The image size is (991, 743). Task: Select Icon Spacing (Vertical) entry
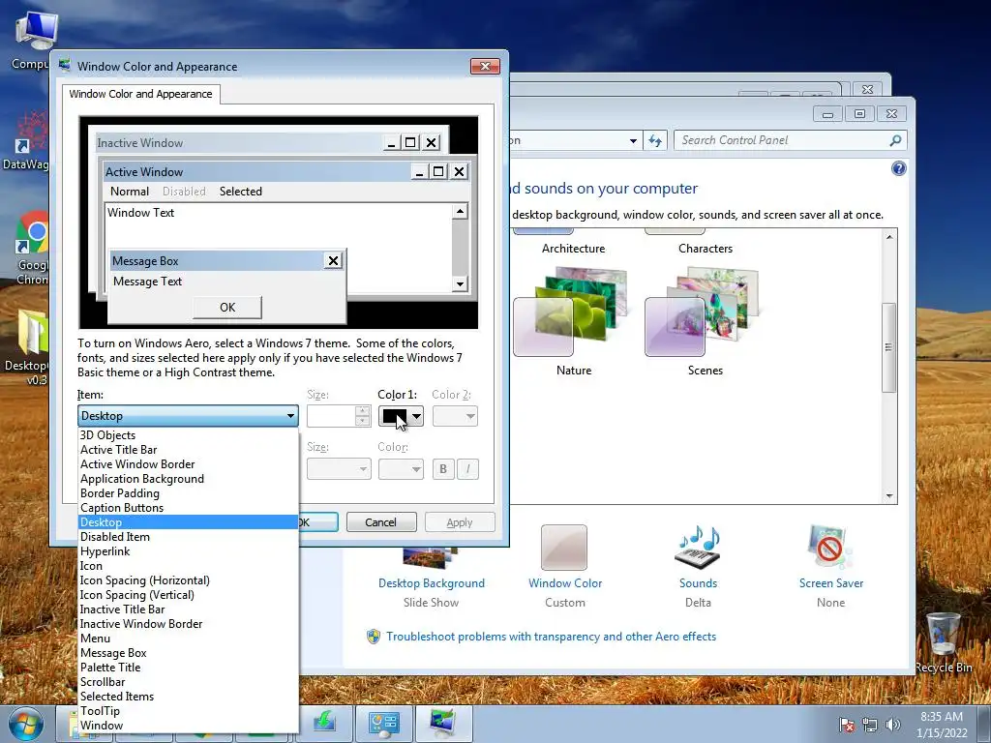pos(189,595)
